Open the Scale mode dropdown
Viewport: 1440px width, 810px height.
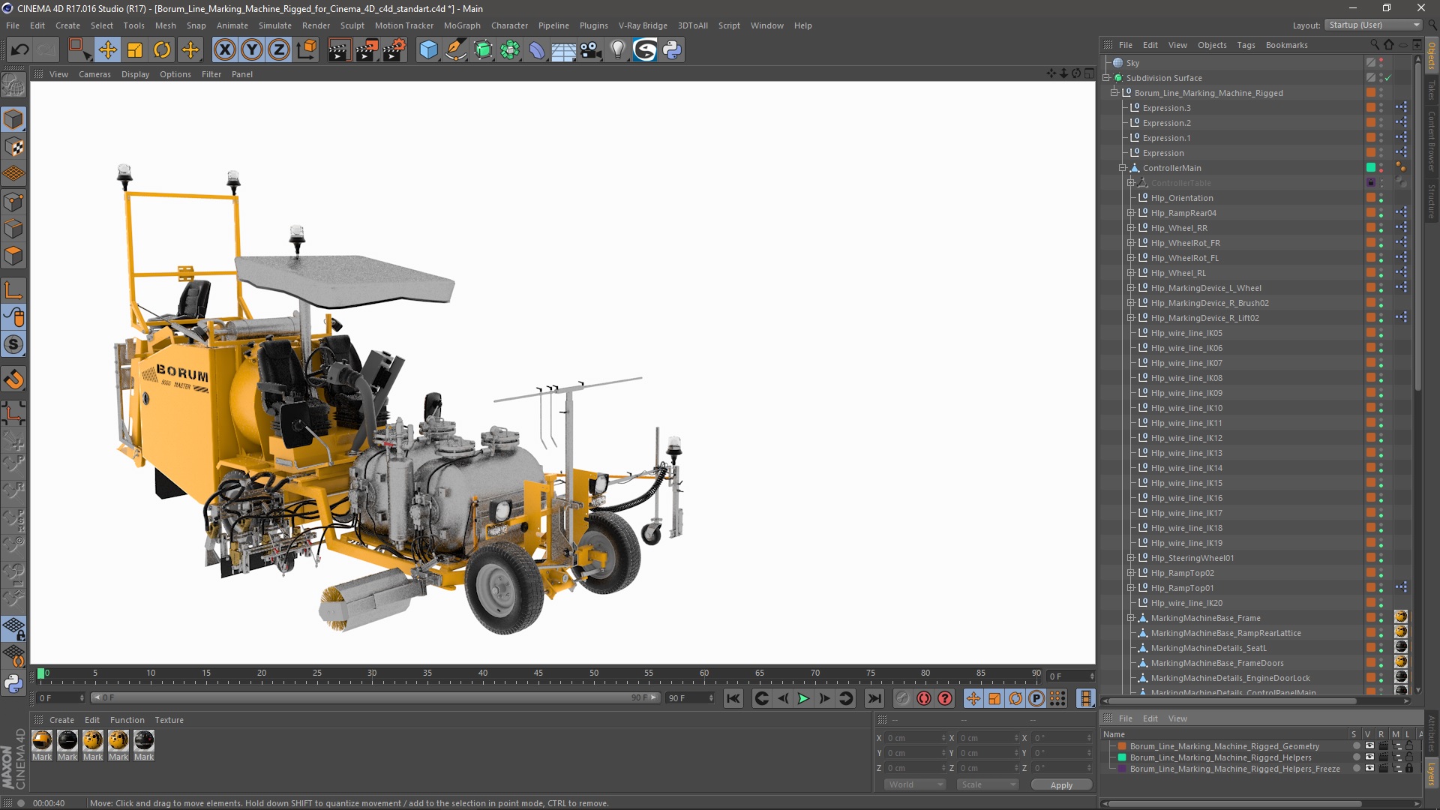click(x=987, y=784)
